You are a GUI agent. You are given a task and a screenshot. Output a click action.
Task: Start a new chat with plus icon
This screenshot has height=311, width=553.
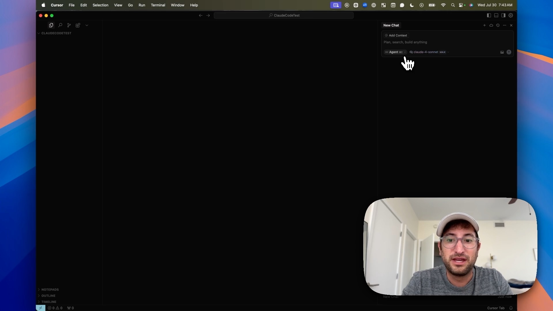(x=484, y=25)
